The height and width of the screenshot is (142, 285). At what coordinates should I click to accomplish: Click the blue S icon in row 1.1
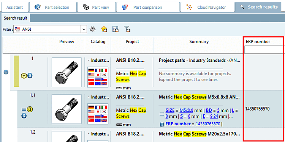(24, 115)
